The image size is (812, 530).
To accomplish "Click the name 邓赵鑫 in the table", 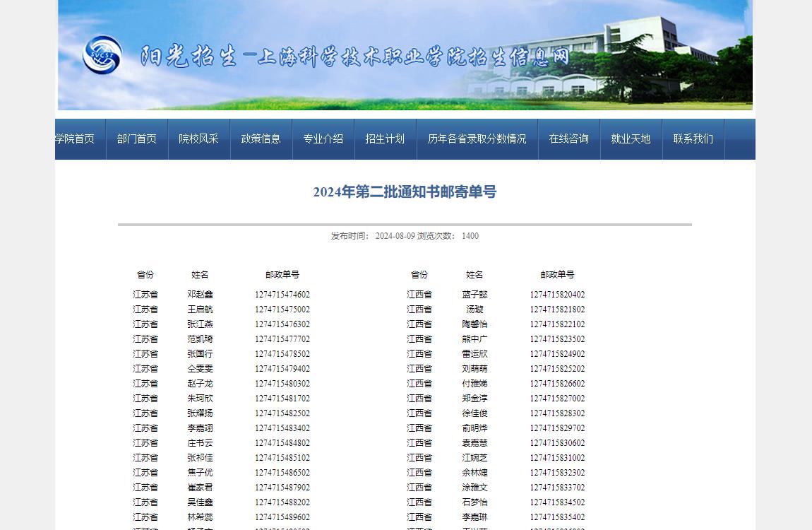I will click(x=200, y=295).
